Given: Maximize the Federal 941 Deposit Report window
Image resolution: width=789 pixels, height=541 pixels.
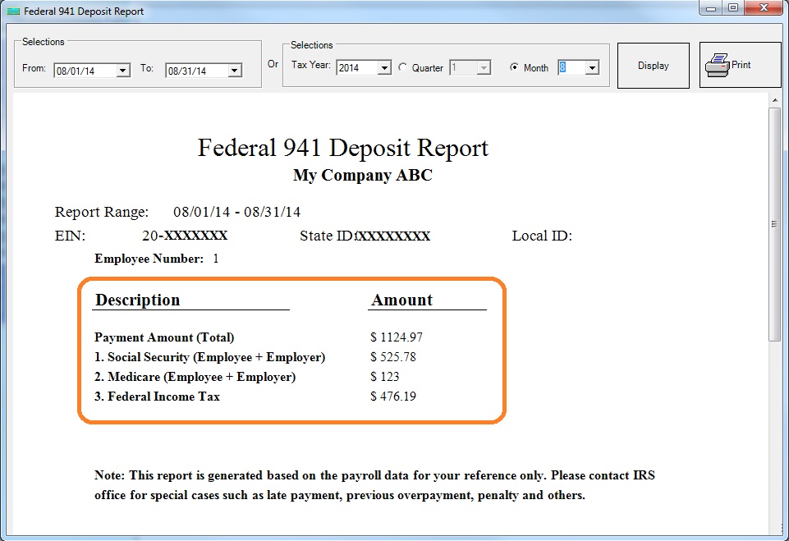Looking at the screenshot, I should tap(732, 8).
